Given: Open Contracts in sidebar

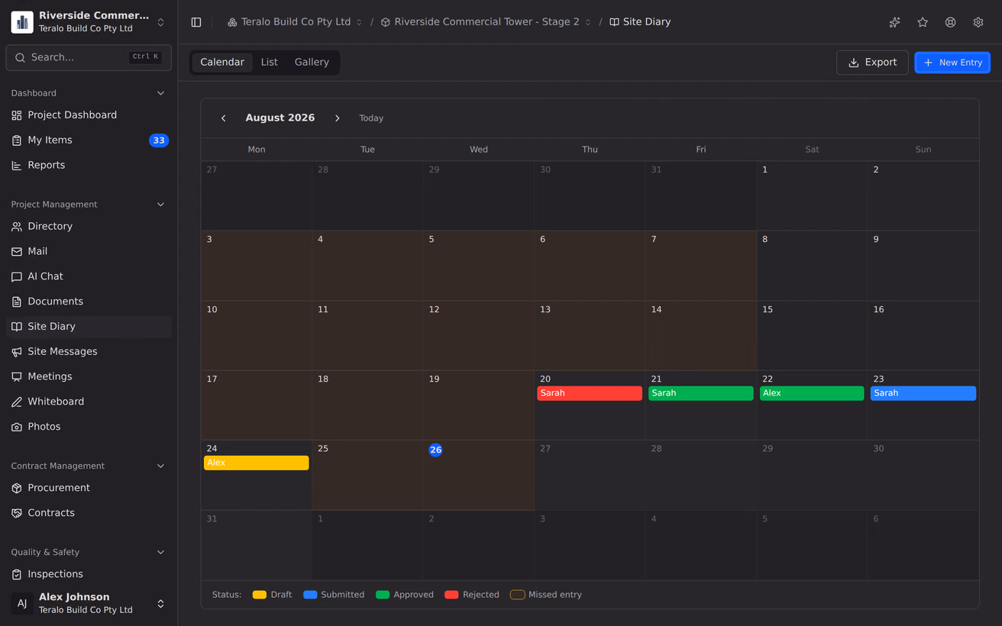Looking at the screenshot, I should tap(89, 513).
